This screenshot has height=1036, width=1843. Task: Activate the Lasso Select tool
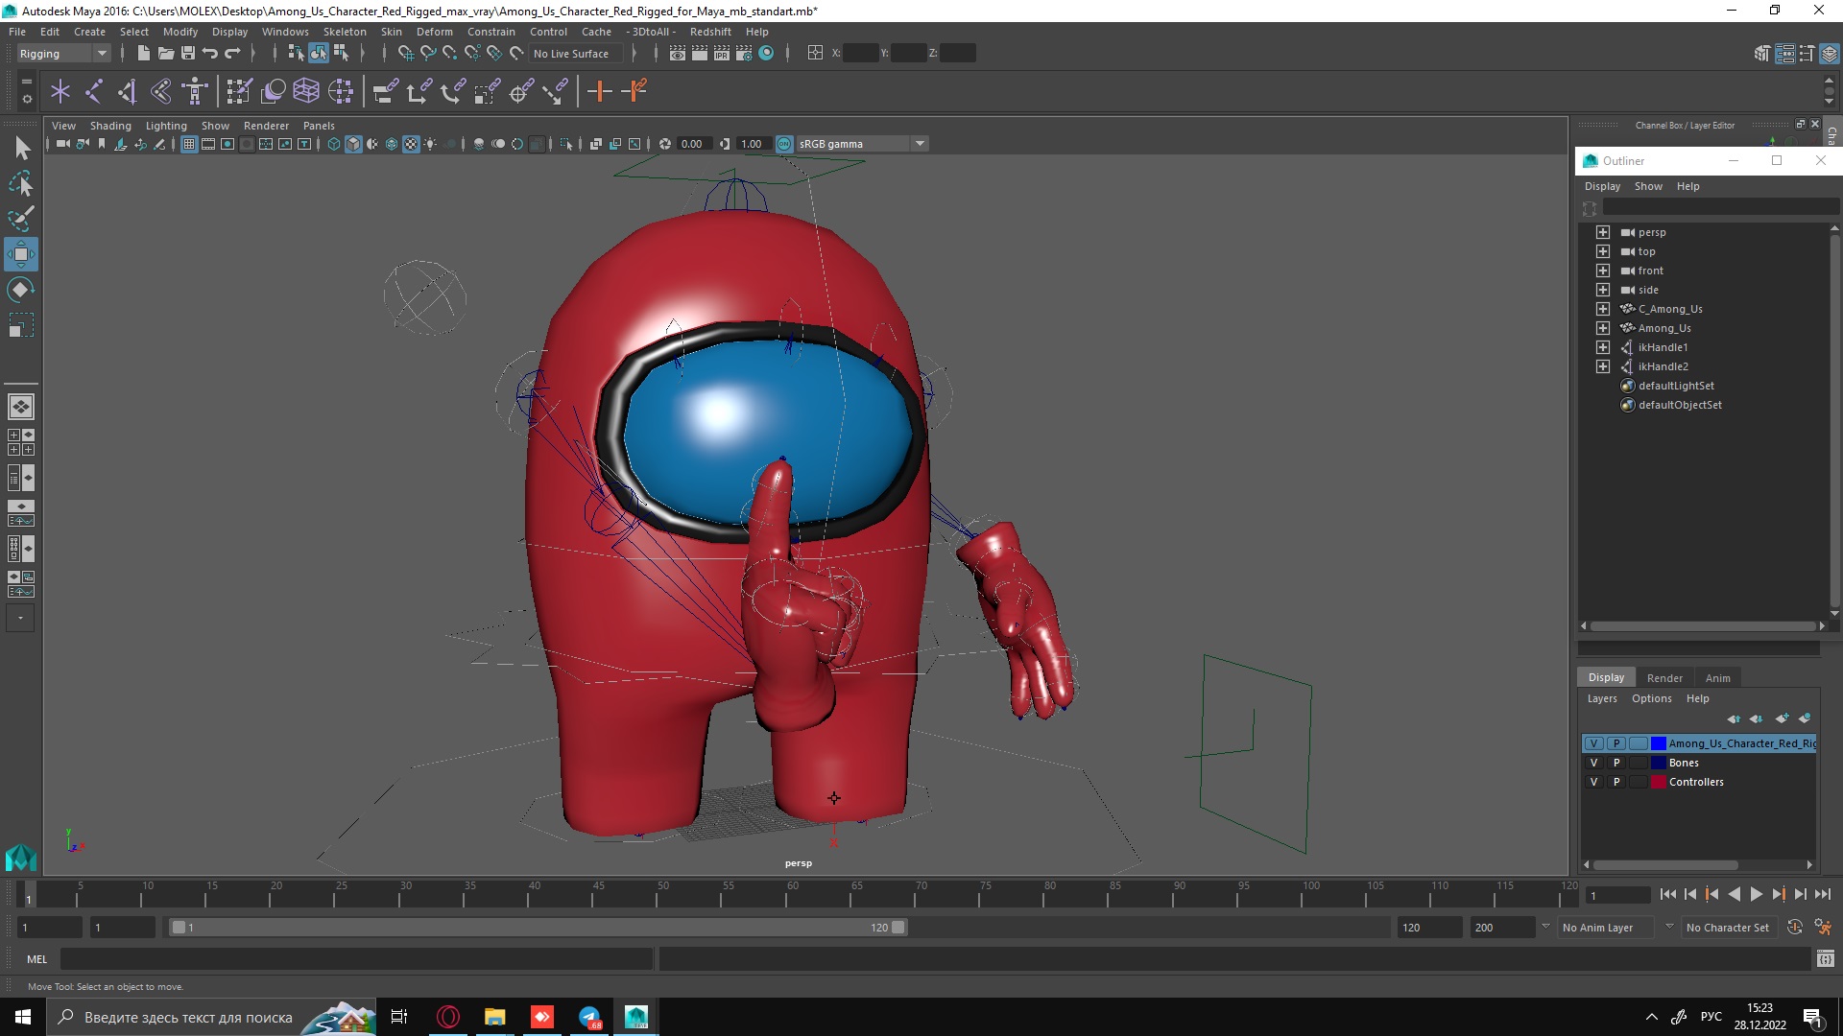21,183
